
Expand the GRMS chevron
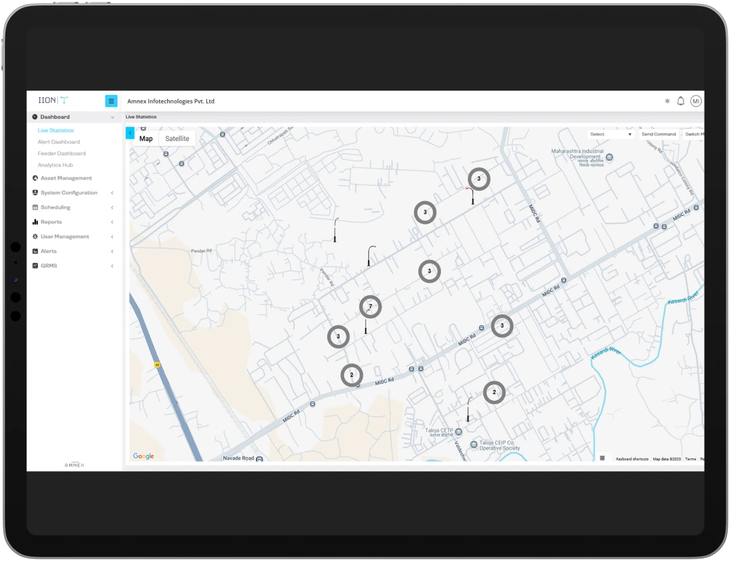(112, 266)
